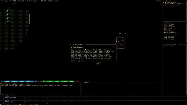This screenshot has height=105, width=187.
Task: Click the Race Human stat line
Action: pos(169,26)
